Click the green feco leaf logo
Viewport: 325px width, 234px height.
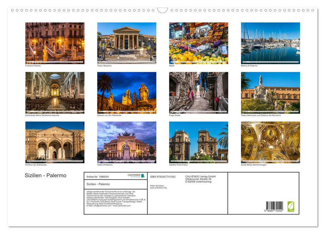point(291,206)
